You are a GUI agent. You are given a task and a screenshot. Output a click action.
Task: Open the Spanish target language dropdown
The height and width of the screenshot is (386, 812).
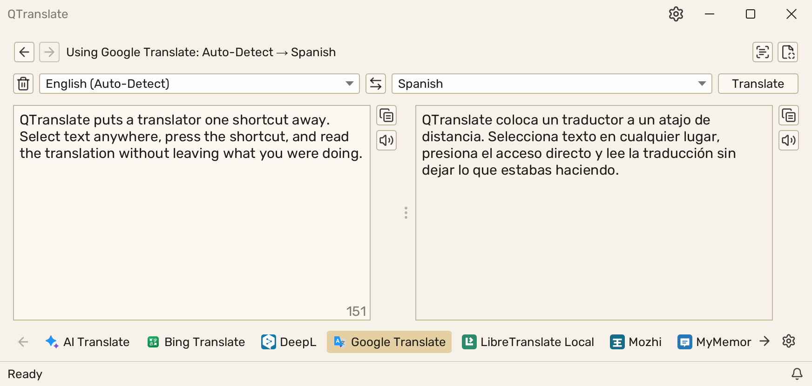552,84
